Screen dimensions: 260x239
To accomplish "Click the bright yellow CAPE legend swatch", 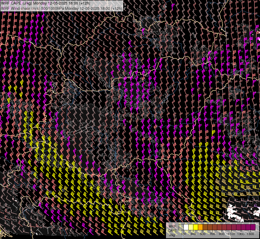I will click(x=195, y=227).
